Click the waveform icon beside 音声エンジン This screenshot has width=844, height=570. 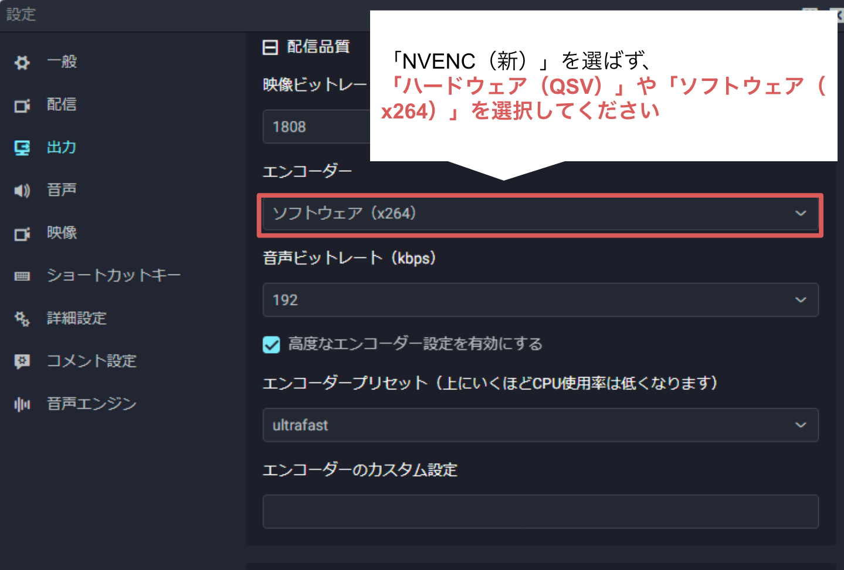coord(22,405)
